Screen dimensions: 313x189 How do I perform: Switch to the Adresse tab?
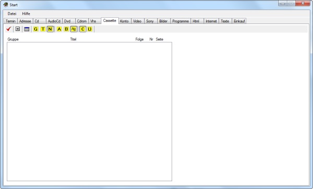[x=25, y=21]
